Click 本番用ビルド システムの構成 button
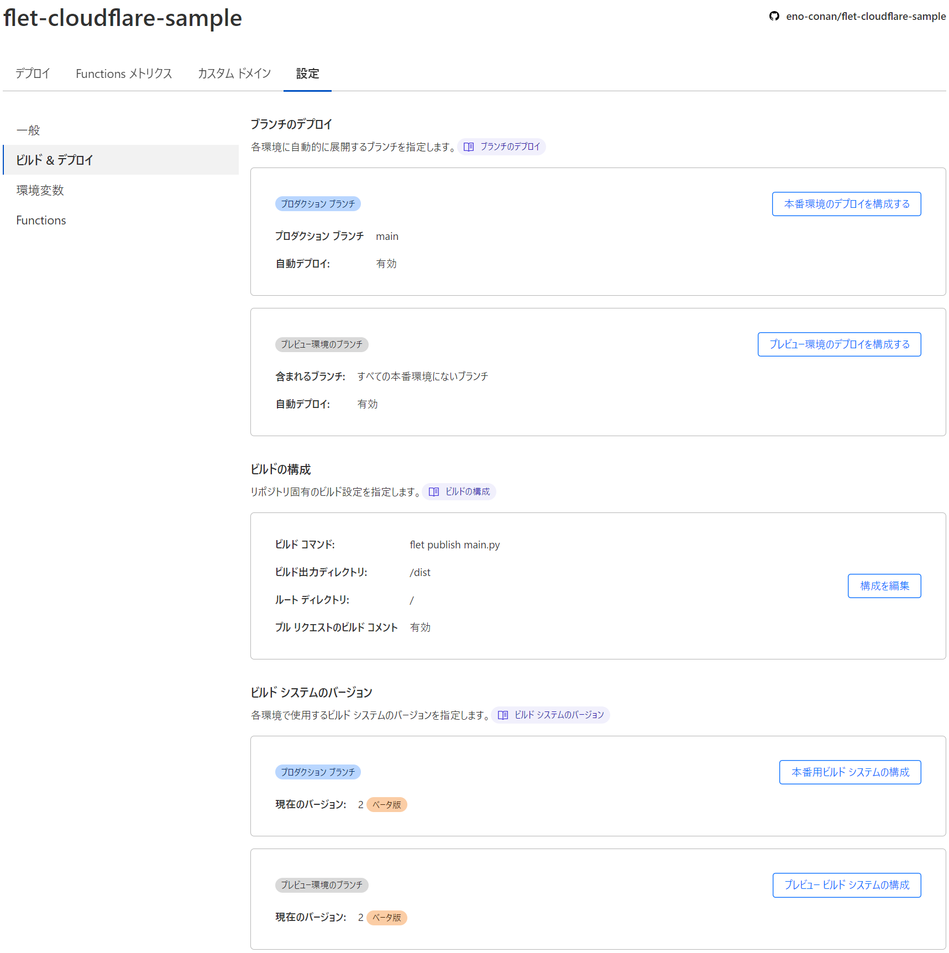Image resolution: width=949 pixels, height=953 pixels. 850,772
